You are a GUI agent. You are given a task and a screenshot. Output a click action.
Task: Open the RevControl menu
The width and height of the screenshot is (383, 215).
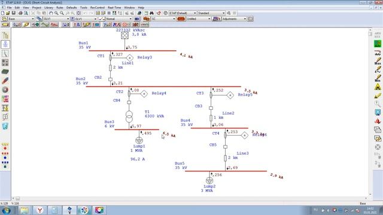tap(97, 8)
